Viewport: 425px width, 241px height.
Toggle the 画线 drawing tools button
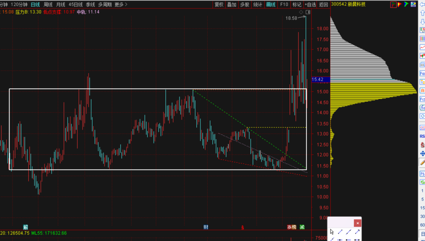point(271,4)
